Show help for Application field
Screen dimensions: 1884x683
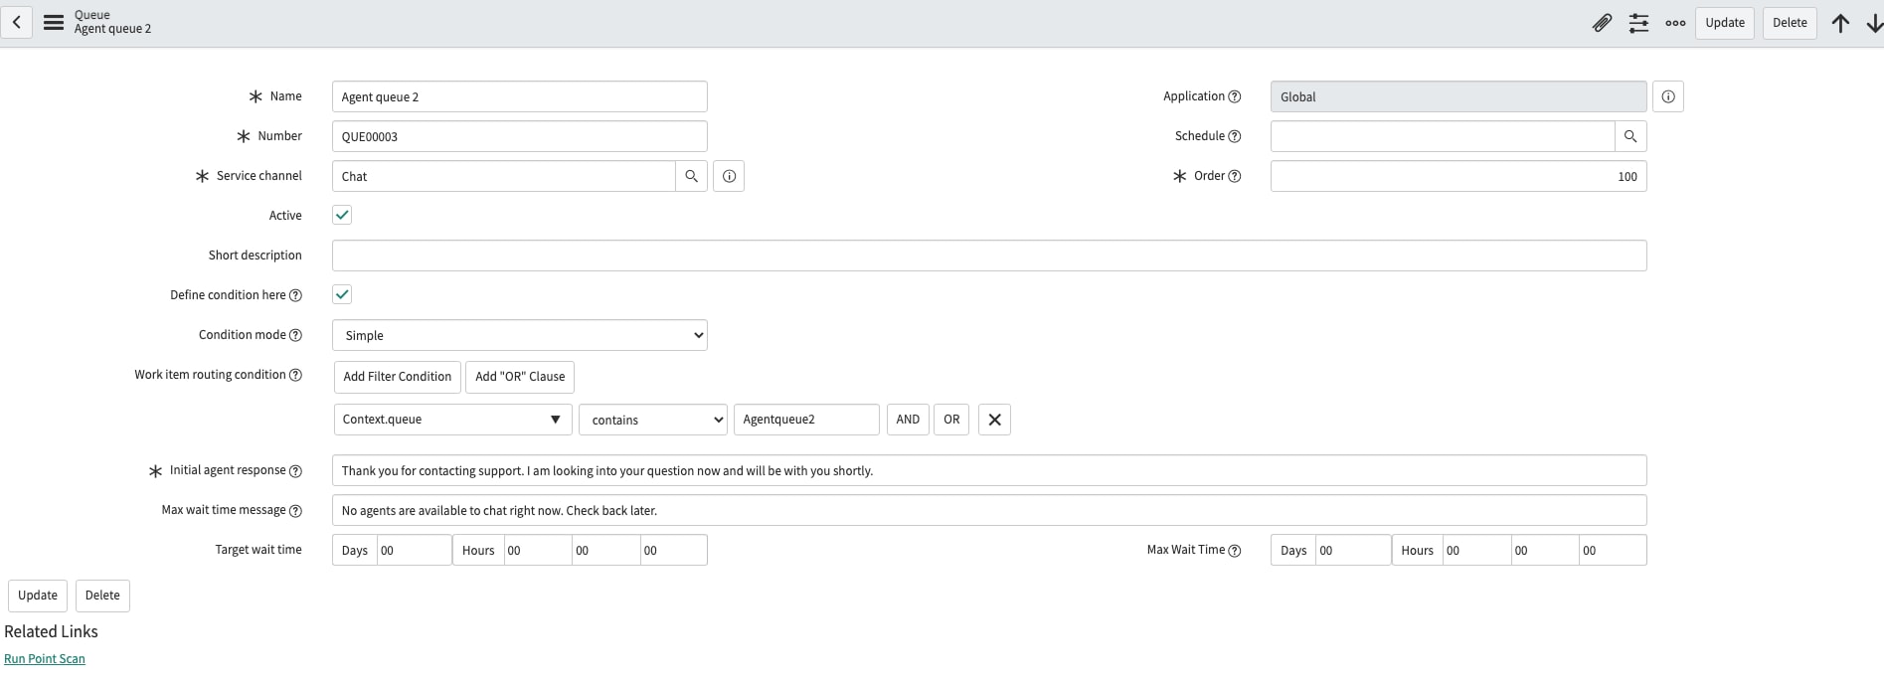click(1235, 96)
